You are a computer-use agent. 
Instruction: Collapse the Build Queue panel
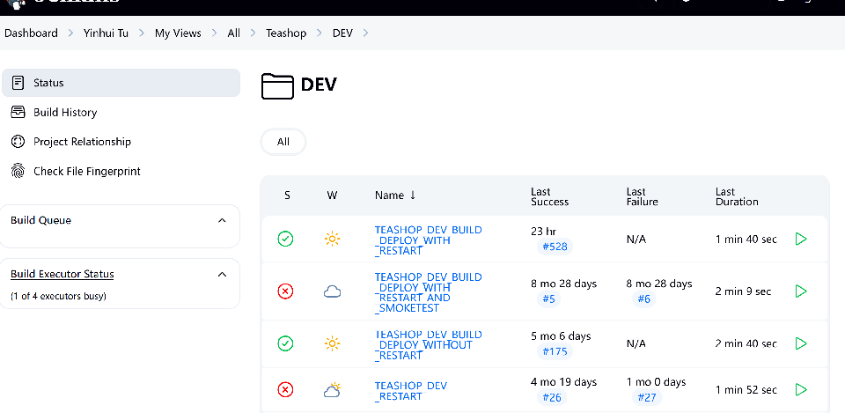tap(222, 220)
